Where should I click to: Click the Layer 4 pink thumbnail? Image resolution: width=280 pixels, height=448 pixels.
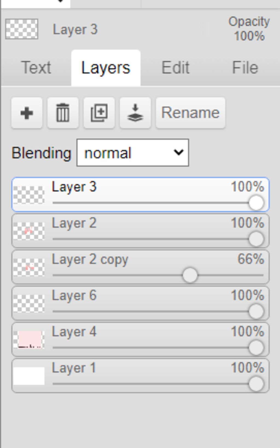[x=29, y=340]
